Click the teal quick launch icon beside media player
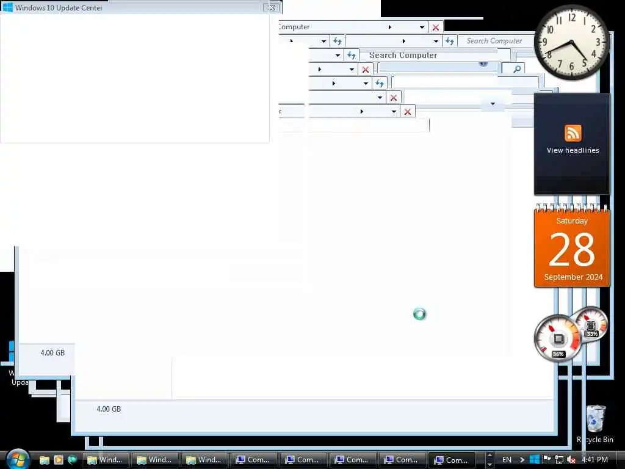The height and width of the screenshot is (469, 625). 72,460
